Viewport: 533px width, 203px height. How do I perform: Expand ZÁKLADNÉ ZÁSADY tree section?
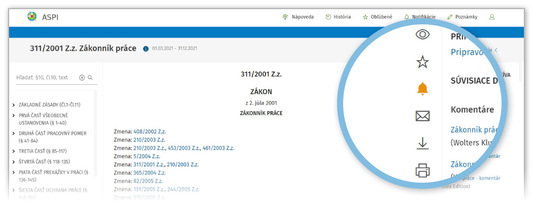[x=13, y=105]
